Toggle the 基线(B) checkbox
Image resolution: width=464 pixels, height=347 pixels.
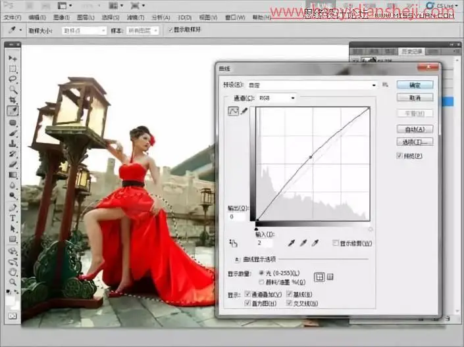(290, 294)
